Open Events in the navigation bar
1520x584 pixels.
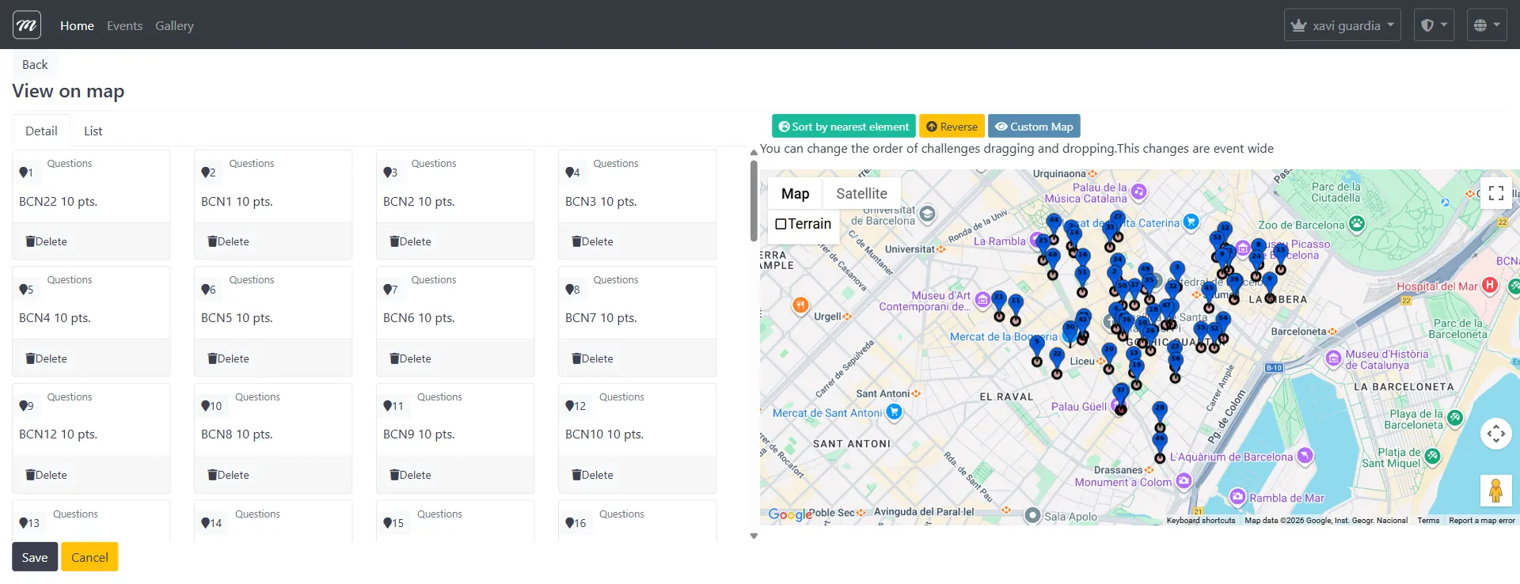click(x=124, y=26)
